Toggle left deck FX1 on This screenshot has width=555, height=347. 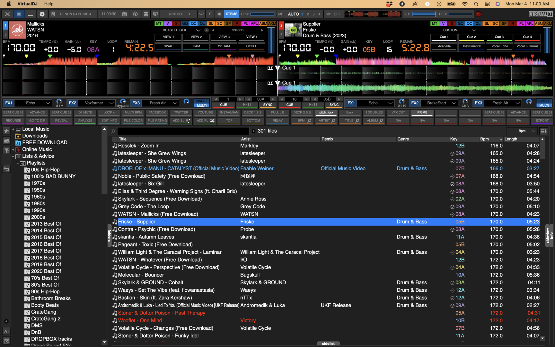9,103
